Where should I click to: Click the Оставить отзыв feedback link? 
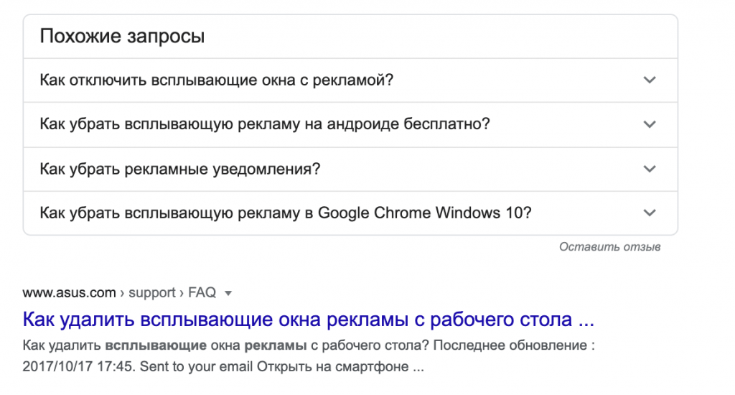(610, 247)
